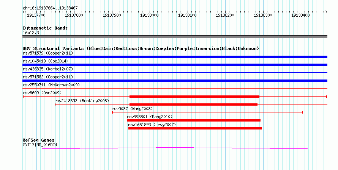Click the 19137900 ruler tick label
Viewport: 338px width, 170px height.
pyautogui.click(x=112, y=15)
